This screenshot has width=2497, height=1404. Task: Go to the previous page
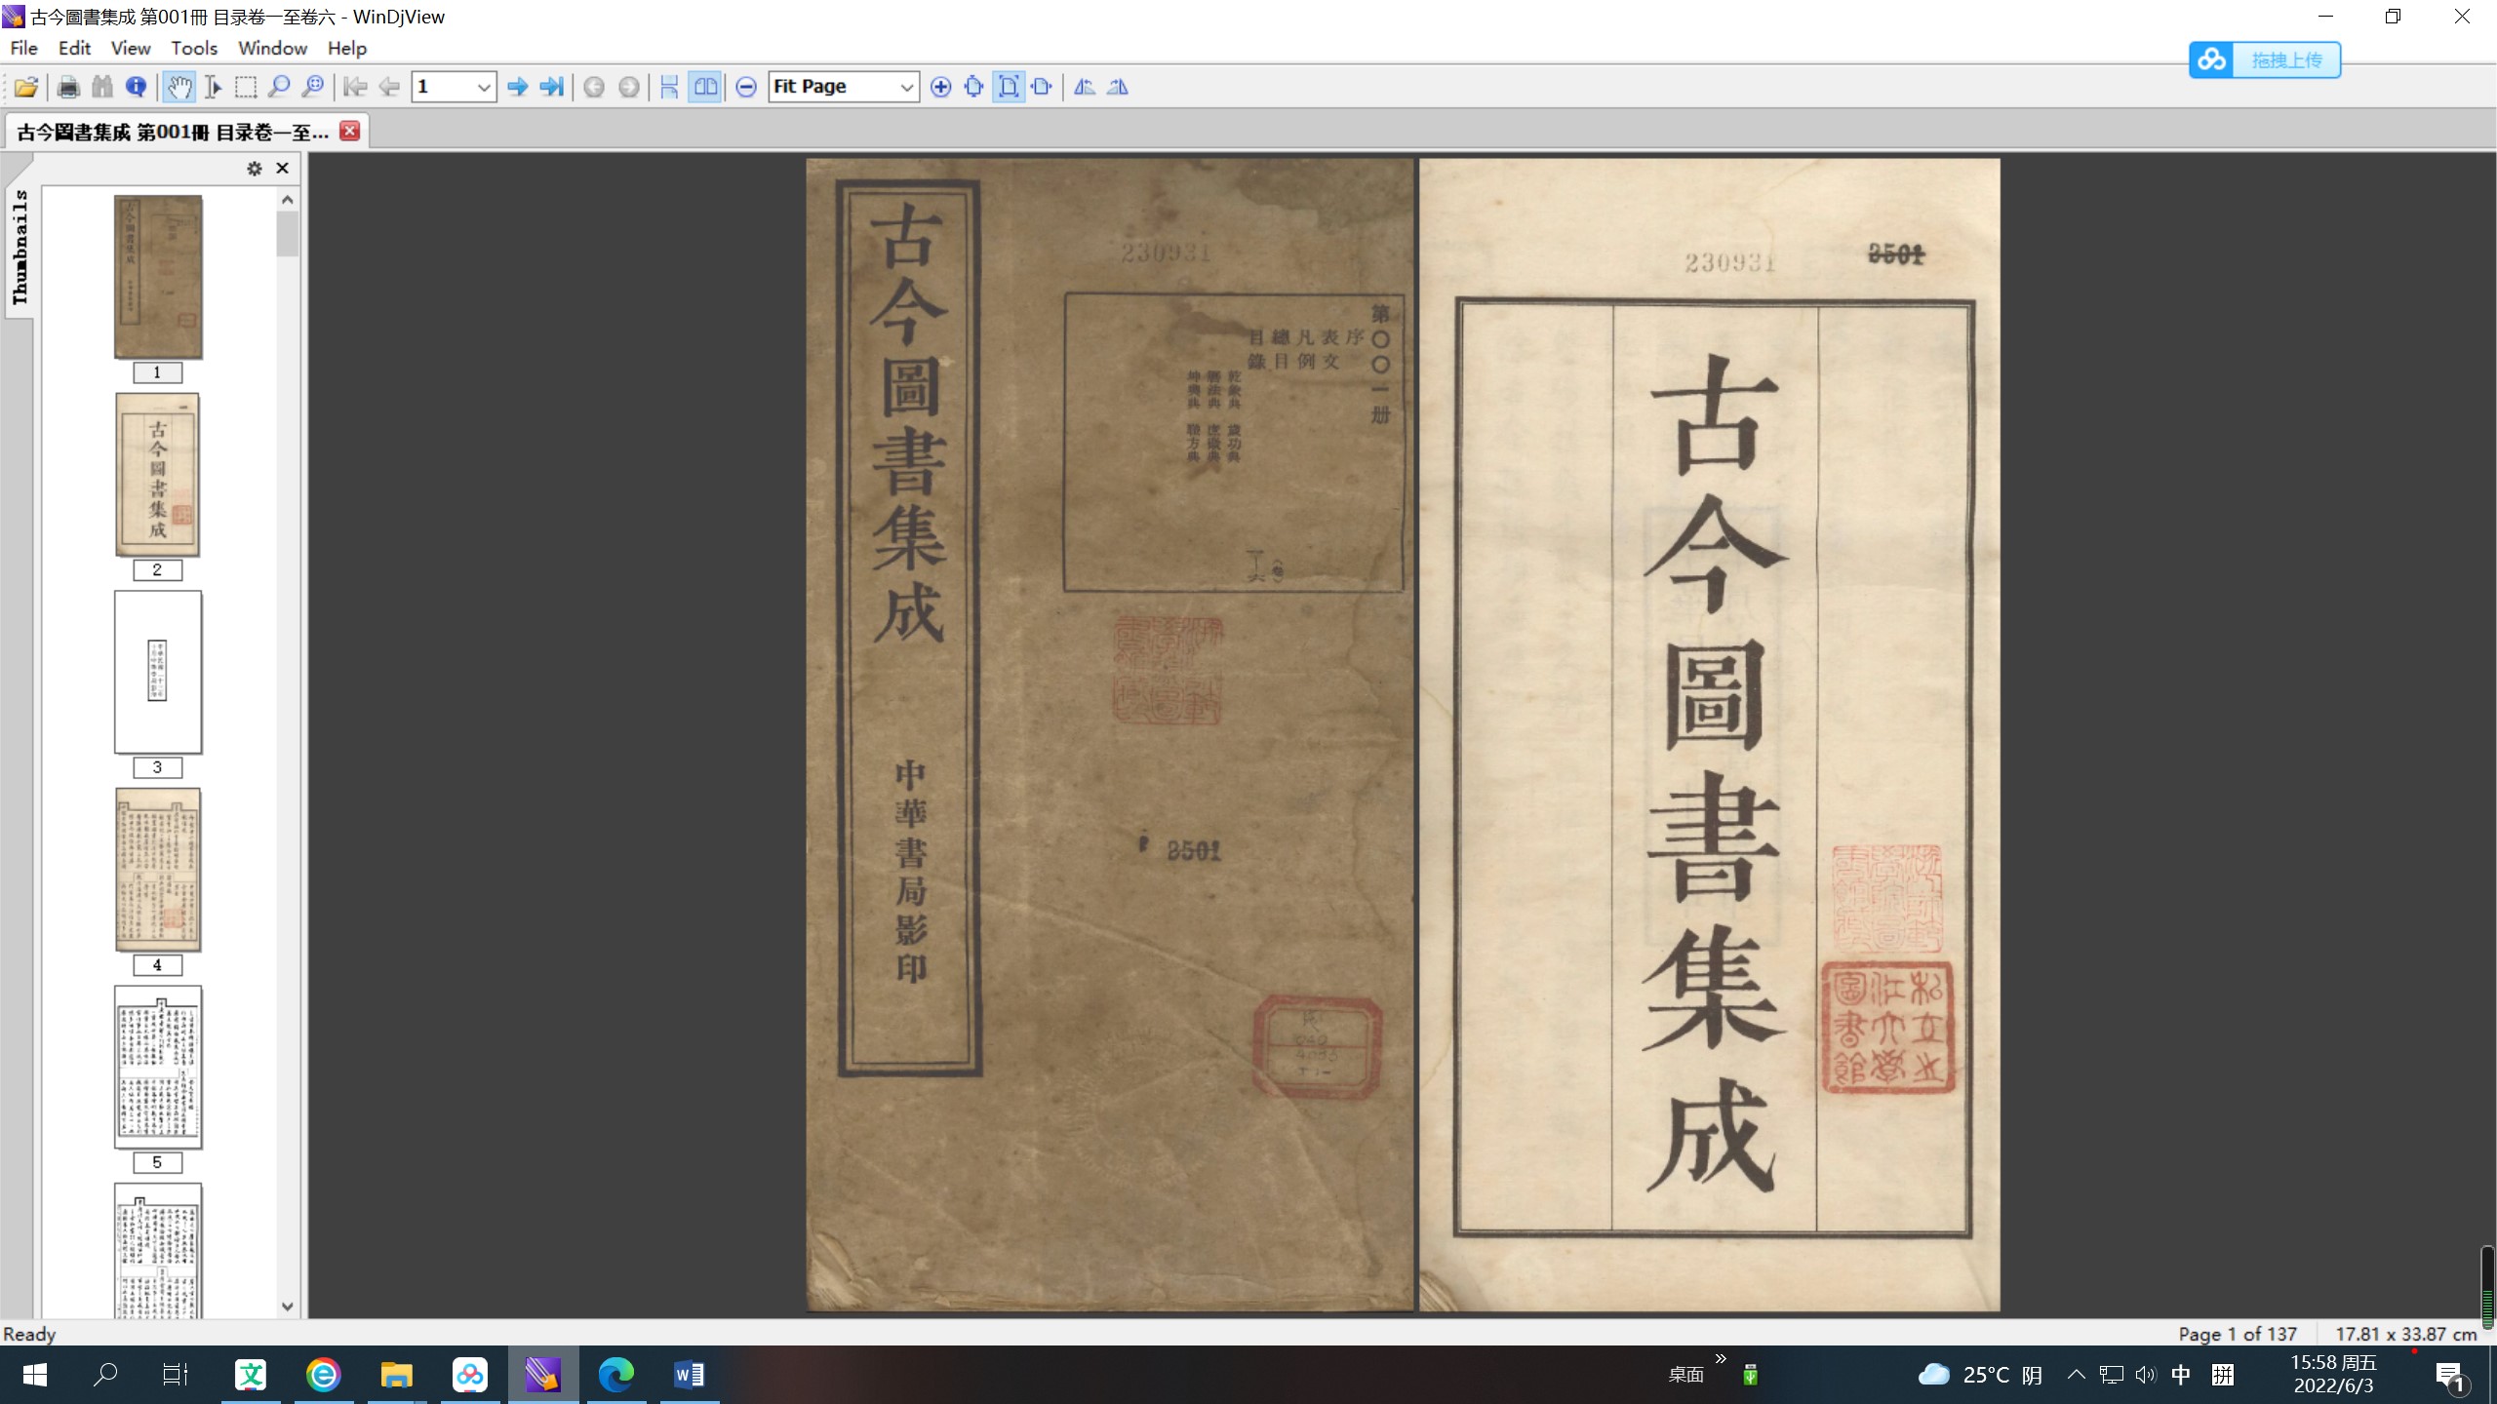(389, 87)
